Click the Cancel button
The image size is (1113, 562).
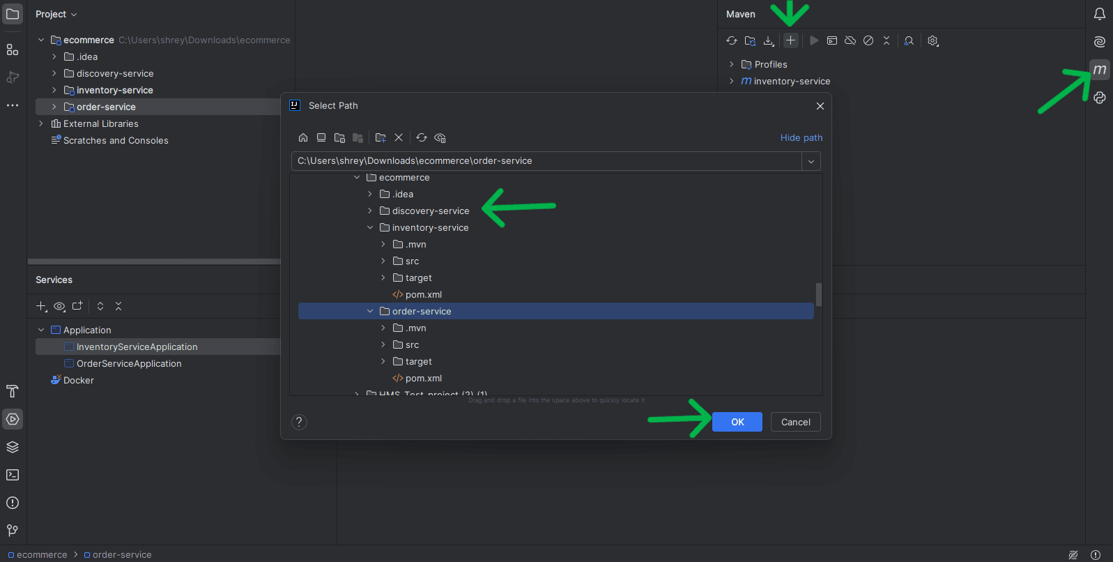click(x=796, y=422)
